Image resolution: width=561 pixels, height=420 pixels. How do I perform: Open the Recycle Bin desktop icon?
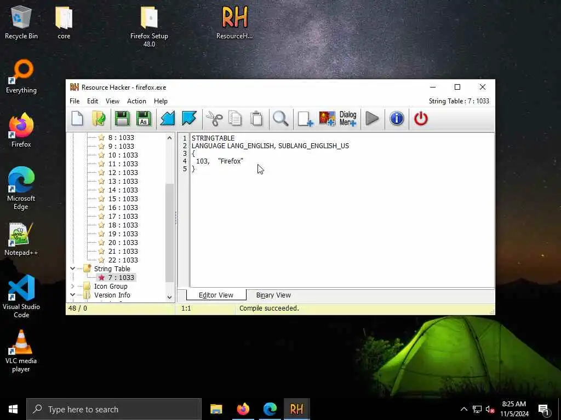pos(21,22)
